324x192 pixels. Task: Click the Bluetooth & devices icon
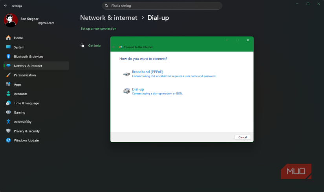click(x=8, y=56)
